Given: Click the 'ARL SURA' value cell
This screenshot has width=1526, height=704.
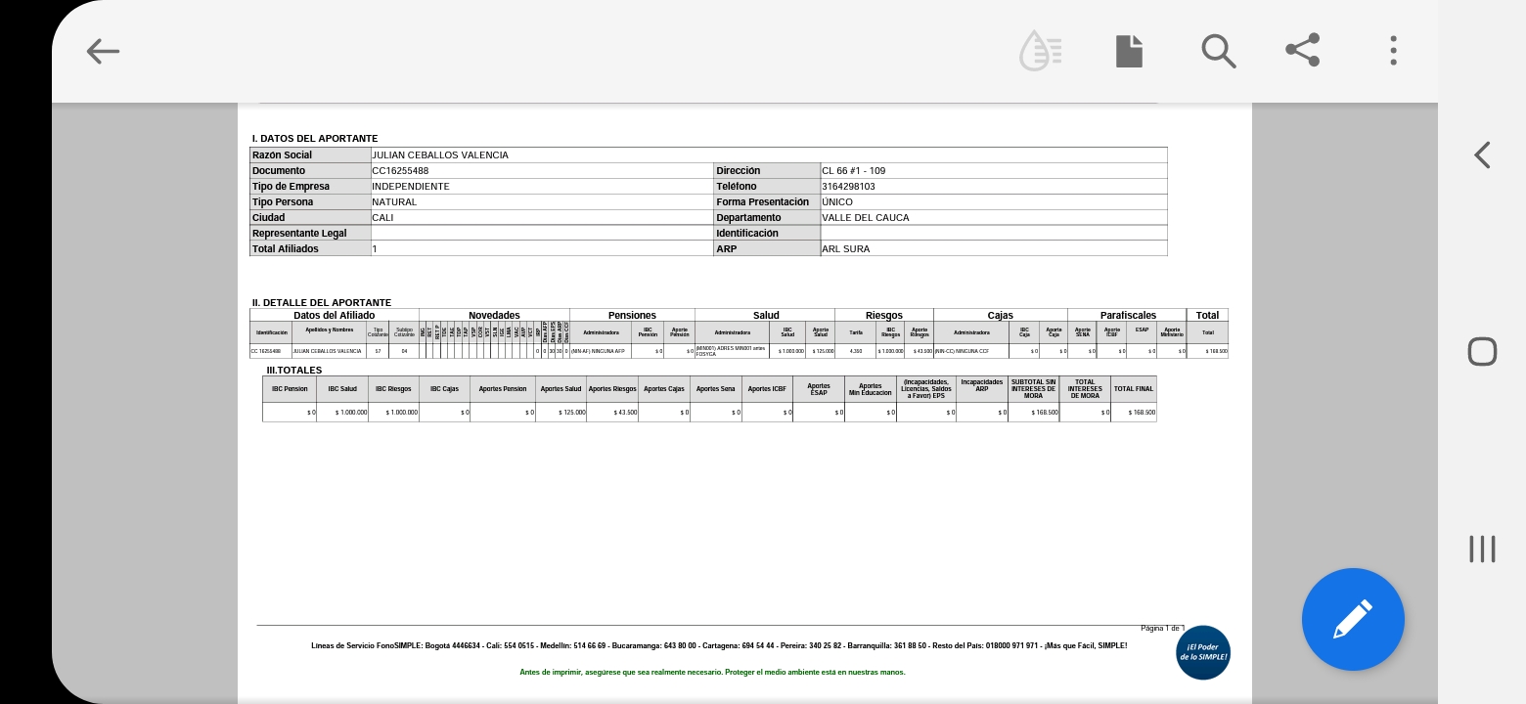Looking at the screenshot, I should pos(845,249).
